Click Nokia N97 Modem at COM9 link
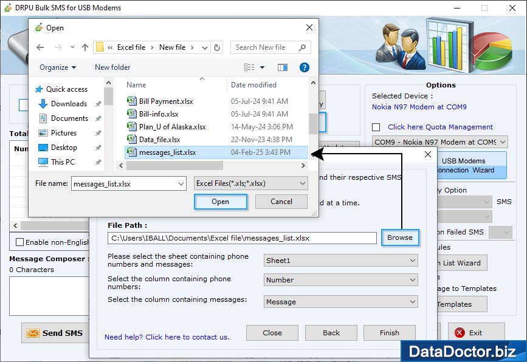 (x=419, y=107)
